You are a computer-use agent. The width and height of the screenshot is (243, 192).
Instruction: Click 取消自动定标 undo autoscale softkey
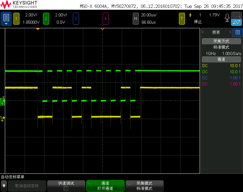click(x=27, y=186)
